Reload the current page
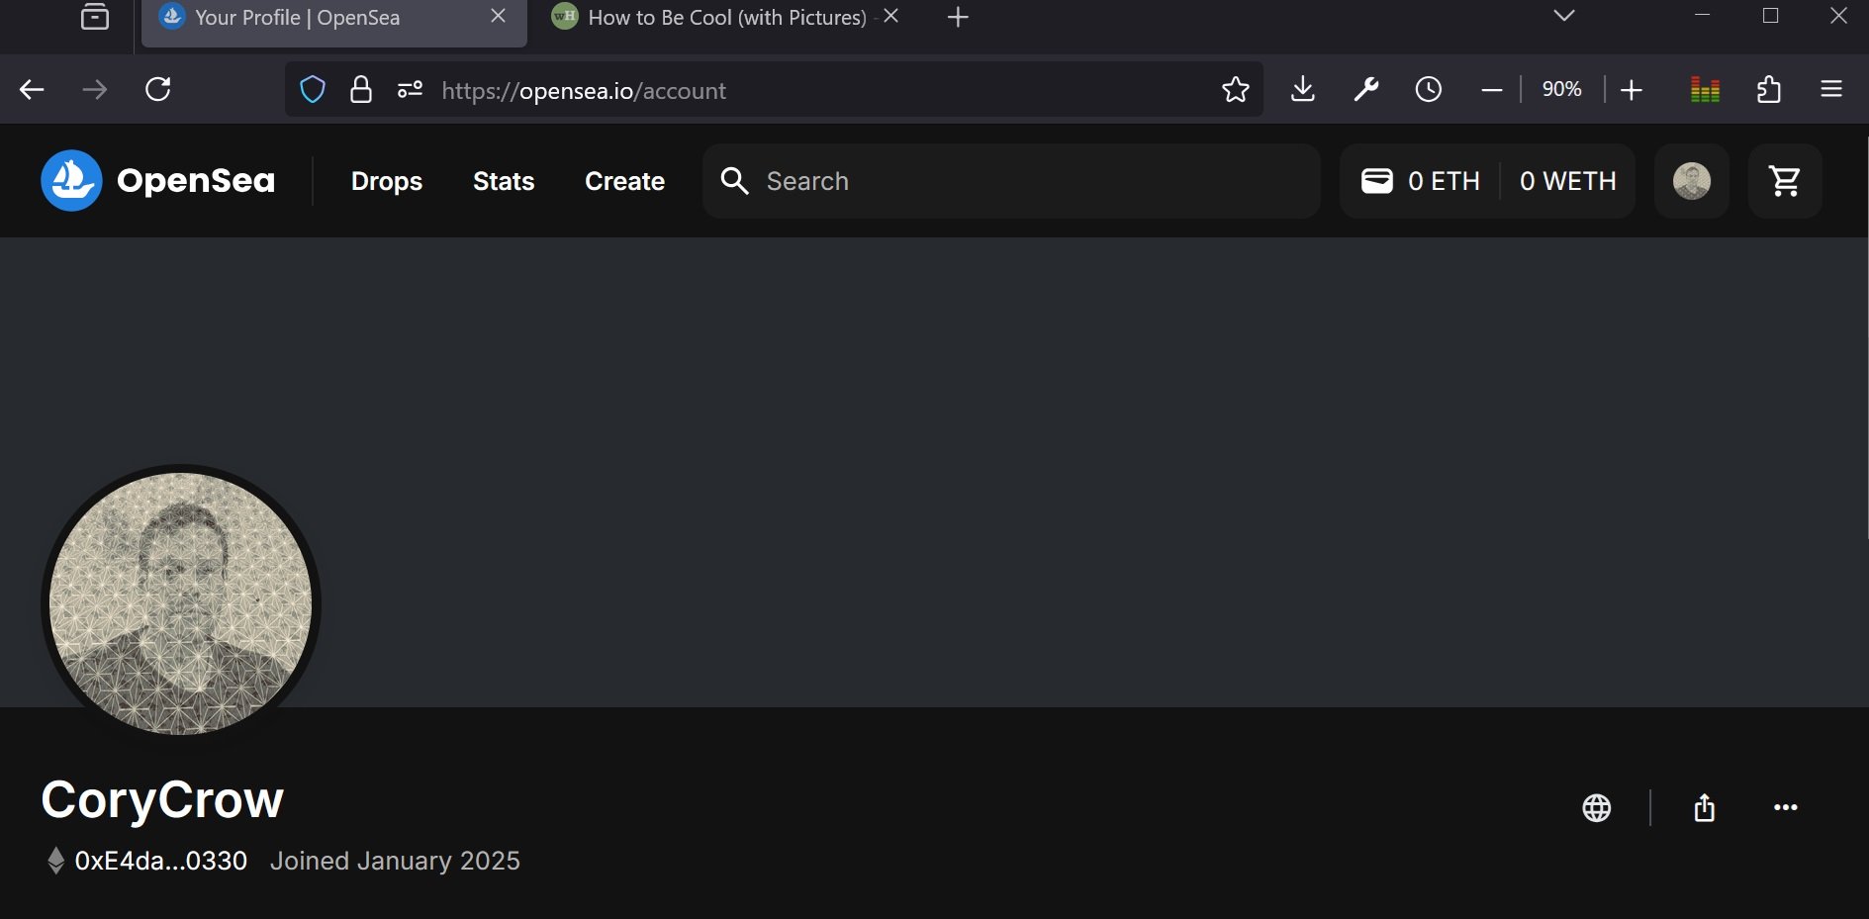Viewport: 1869px width, 919px height. [x=158, y=90]
